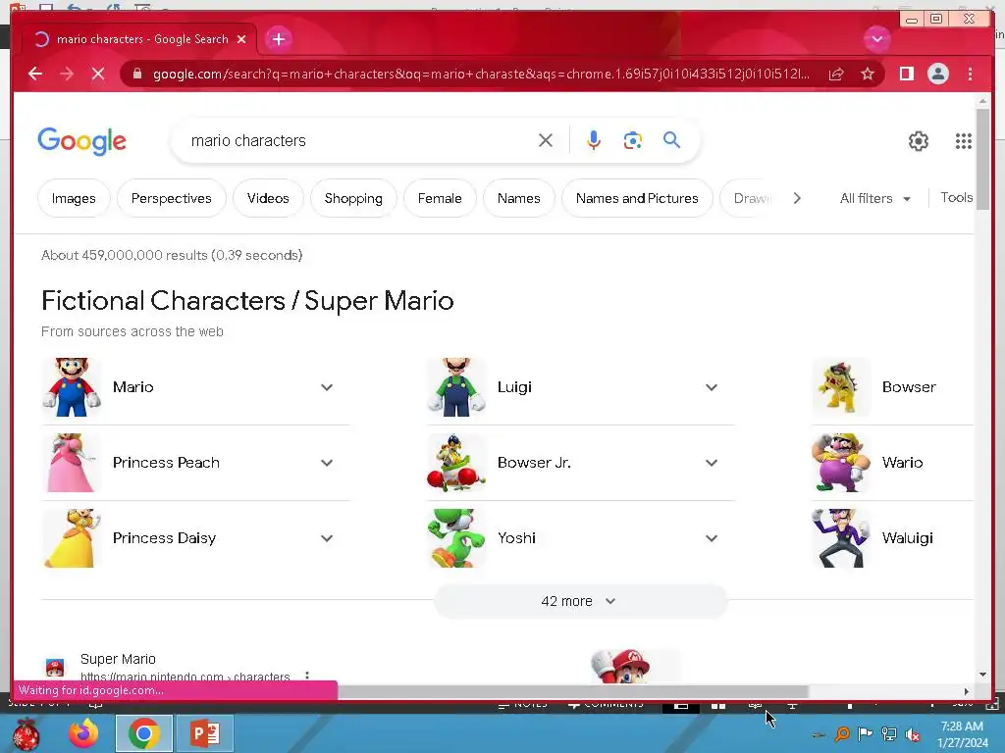Close the mario characters Google Search tab
The height and width of the screenshot is (753, 1005).
241,39
